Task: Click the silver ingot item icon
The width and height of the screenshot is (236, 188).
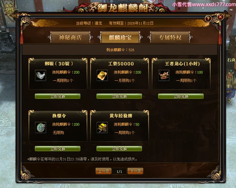Action: (41, 75)
